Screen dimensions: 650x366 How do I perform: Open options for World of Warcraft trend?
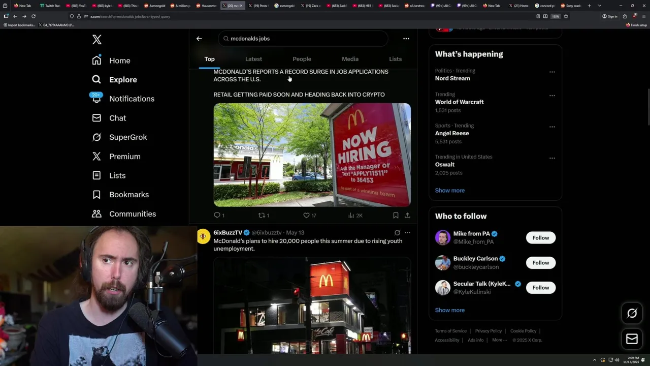tap(552, 95)
